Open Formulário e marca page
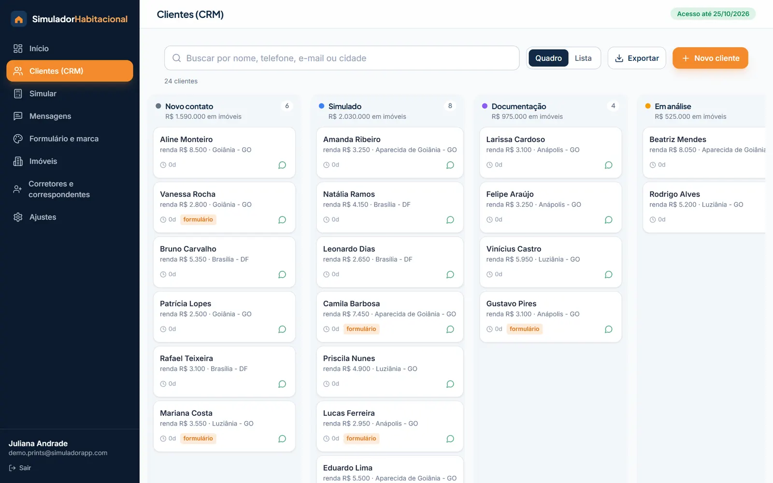The width and height of the screenshot is (773, 483). pyautogui.click(x=70, y=139)
